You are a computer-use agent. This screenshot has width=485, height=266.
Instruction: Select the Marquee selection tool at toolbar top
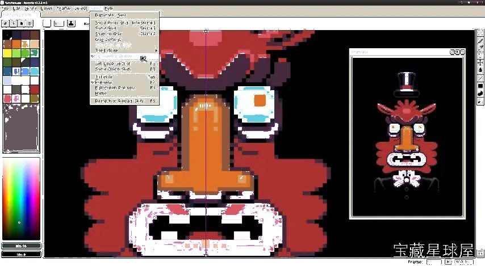480,33
